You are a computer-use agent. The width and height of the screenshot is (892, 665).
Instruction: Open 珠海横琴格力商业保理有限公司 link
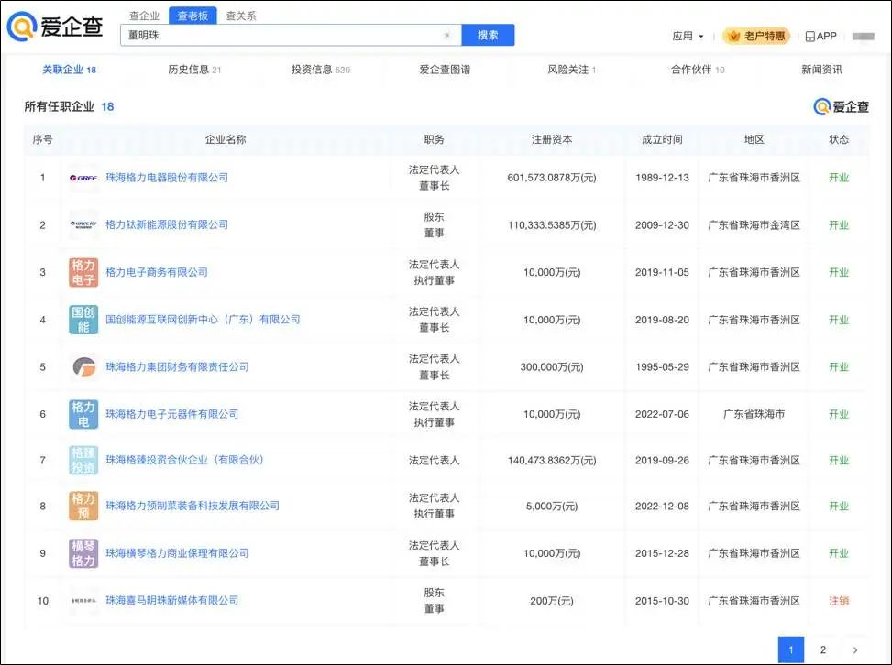click(x=177, y=553)
